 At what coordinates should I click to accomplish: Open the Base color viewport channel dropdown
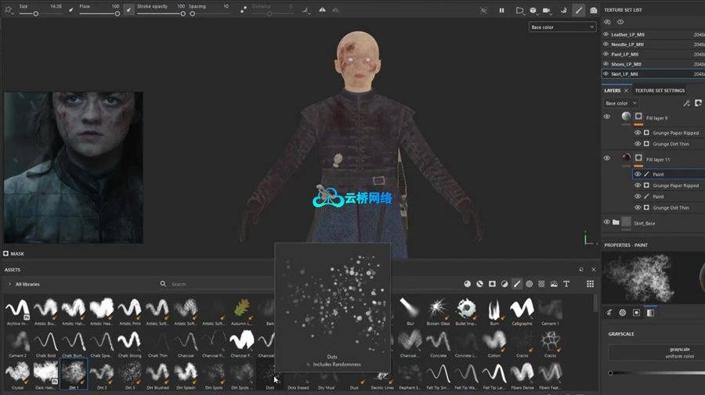(562, 27)
